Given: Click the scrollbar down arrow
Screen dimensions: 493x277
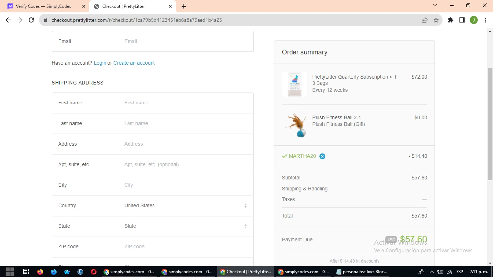Looking at the screenshot, I should [490, 263].
